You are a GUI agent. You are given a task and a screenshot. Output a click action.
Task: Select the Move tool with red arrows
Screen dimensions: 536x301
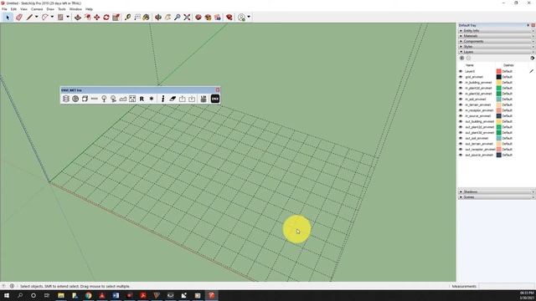(97, 17)
